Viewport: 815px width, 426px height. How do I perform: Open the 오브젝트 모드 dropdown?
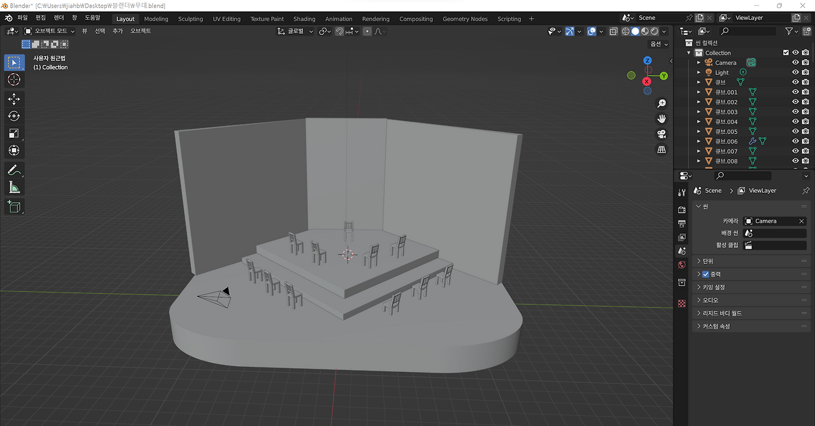click(50, 31)
